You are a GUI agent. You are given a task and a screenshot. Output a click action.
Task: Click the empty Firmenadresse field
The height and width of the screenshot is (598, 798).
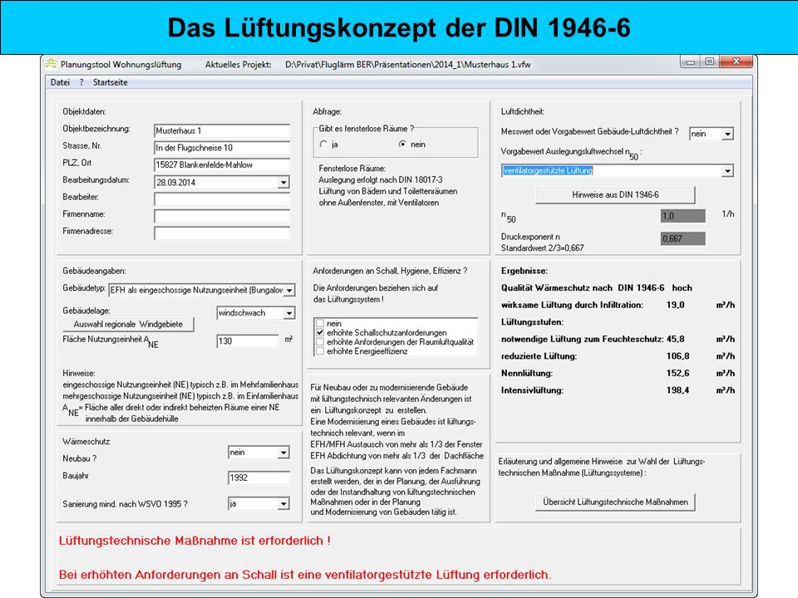(222, 233)
